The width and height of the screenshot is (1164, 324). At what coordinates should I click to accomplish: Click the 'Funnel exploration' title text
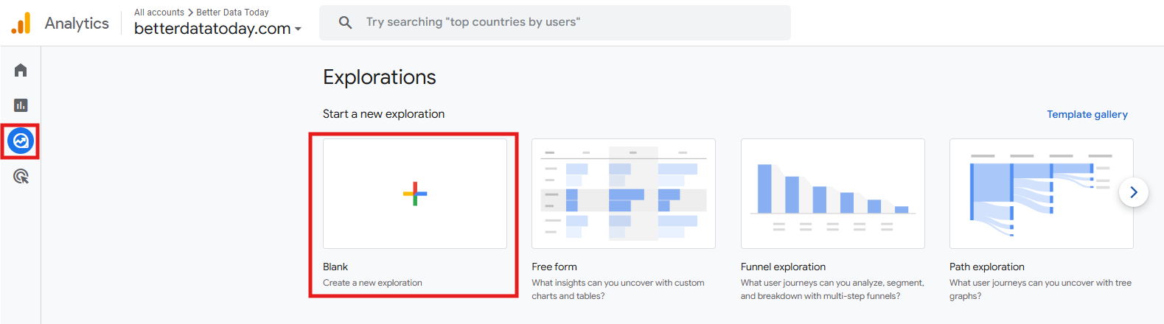pyautogui.click(x=783, y=267)
